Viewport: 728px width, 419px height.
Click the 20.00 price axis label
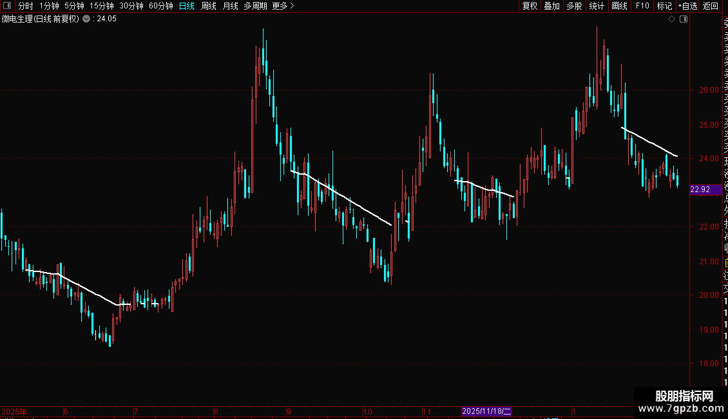coord(709,295)
